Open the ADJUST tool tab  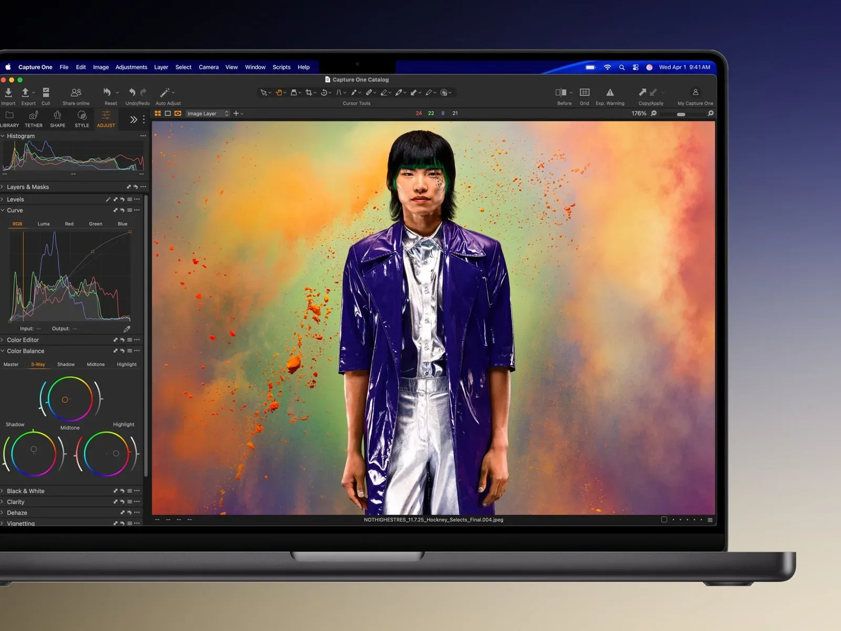tap(106, 119)
